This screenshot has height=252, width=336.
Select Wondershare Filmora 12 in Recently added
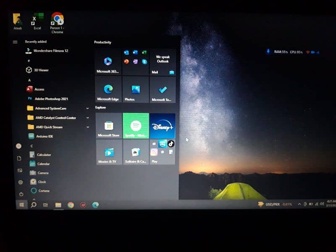pos(50,51)
